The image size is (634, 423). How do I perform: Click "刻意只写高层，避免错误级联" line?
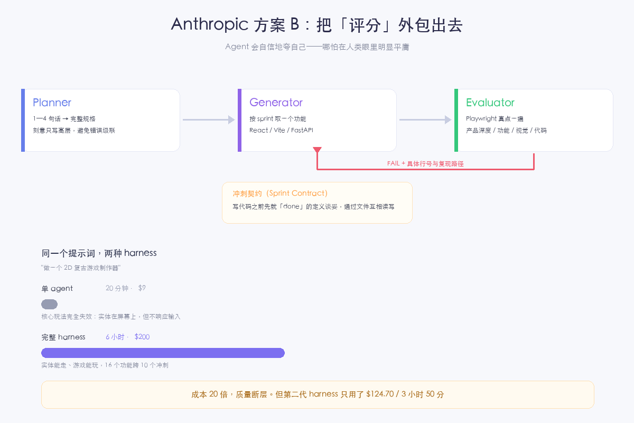[74, 130]
